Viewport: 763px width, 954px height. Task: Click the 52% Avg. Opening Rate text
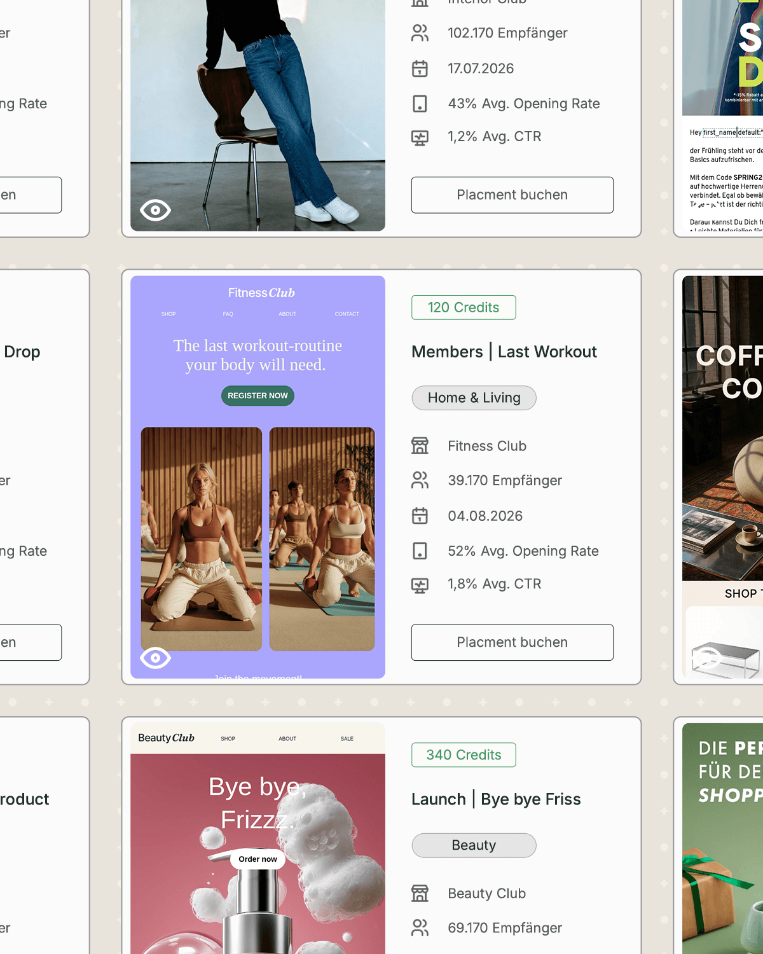point(523,551)
